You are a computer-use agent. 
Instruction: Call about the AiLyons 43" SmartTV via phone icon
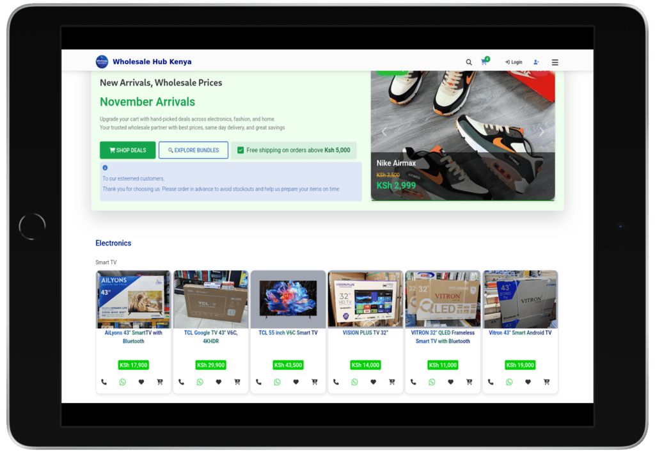(104, 381)
